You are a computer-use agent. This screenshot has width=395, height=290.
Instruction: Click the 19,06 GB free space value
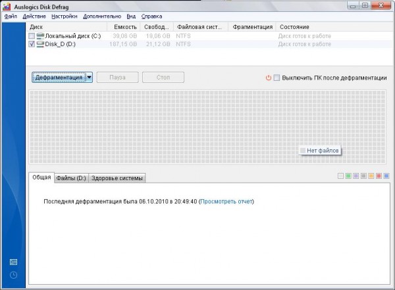click(x=158, y=36)
